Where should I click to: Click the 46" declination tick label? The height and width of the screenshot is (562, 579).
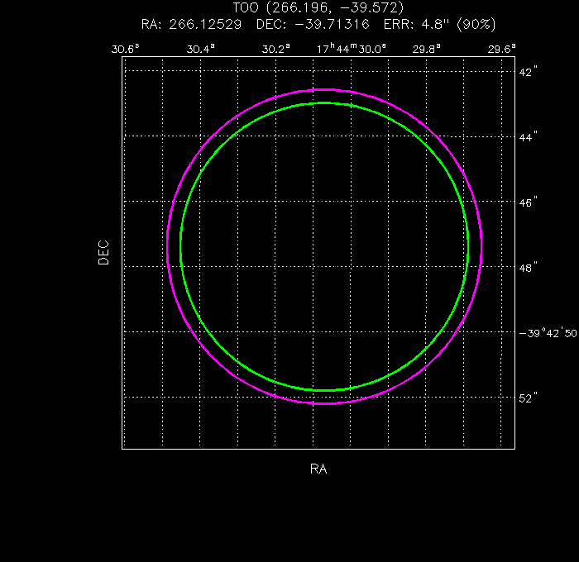tap(528, 202)
